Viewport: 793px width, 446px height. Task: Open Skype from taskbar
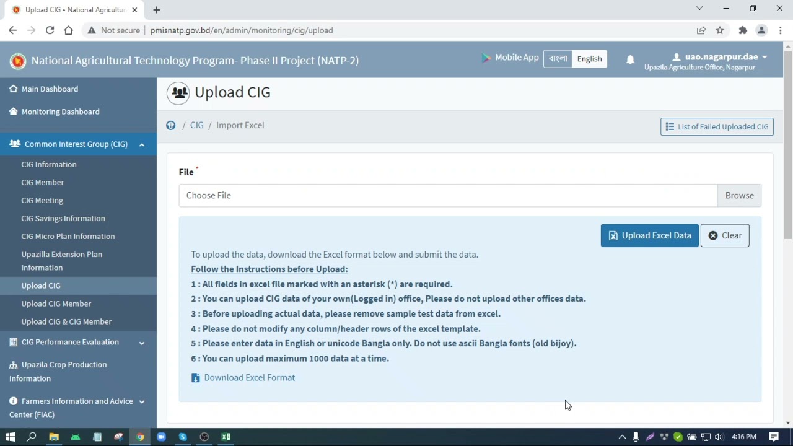[183, 437]
